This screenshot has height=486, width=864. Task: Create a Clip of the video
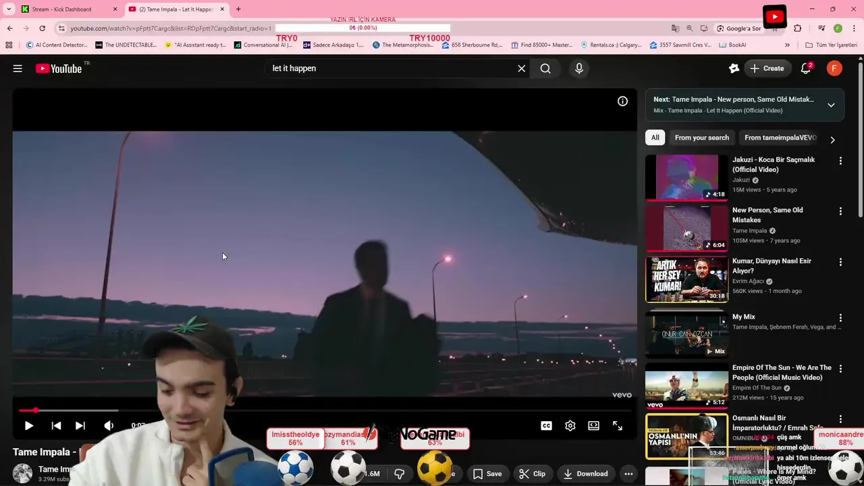point(533,474)
